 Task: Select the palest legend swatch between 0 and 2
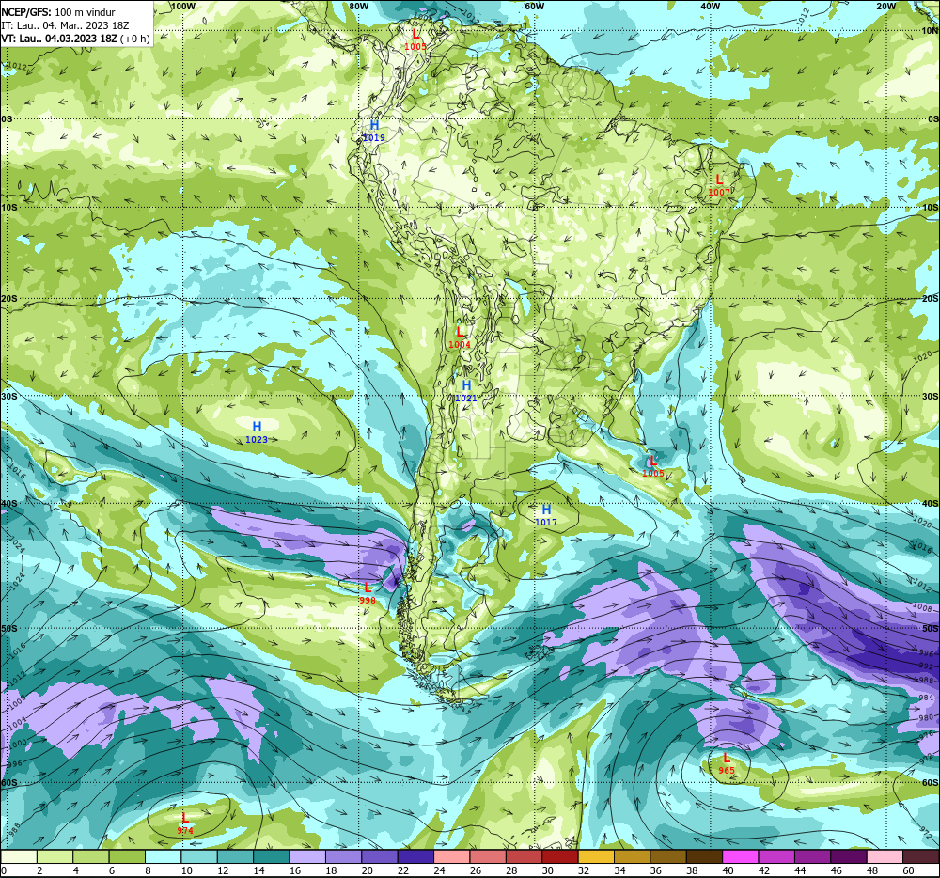(x=19, y=857)
